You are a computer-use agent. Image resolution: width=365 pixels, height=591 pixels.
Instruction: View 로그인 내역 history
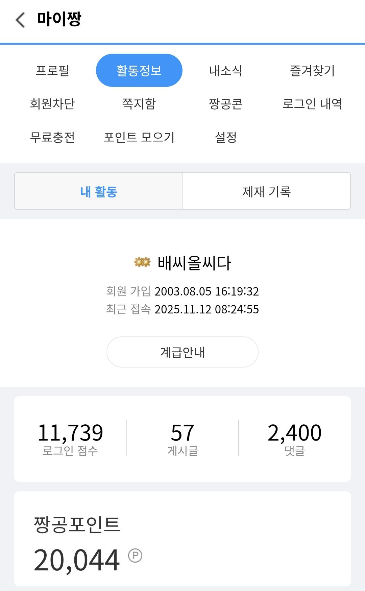[x=312, y=104]
